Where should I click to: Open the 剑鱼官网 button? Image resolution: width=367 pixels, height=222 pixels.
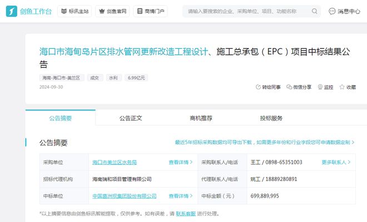click(112, 11)
